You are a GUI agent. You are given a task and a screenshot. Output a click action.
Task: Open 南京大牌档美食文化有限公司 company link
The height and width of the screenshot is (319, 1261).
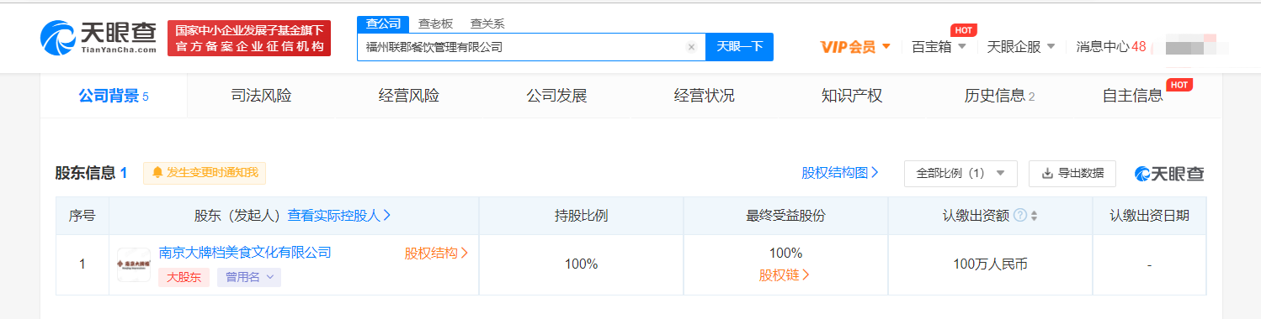(245, 253)
